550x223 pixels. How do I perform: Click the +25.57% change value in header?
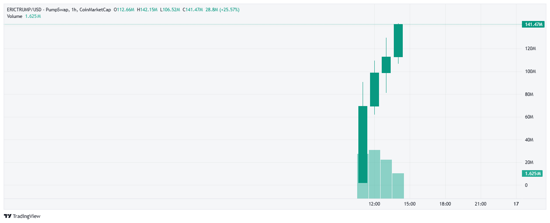tap(230, 9)
